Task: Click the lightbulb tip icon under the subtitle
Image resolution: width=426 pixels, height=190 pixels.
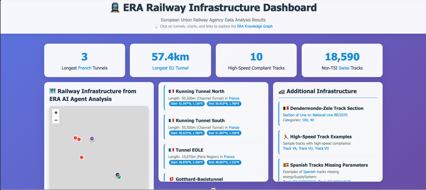Action: point(156,26)
